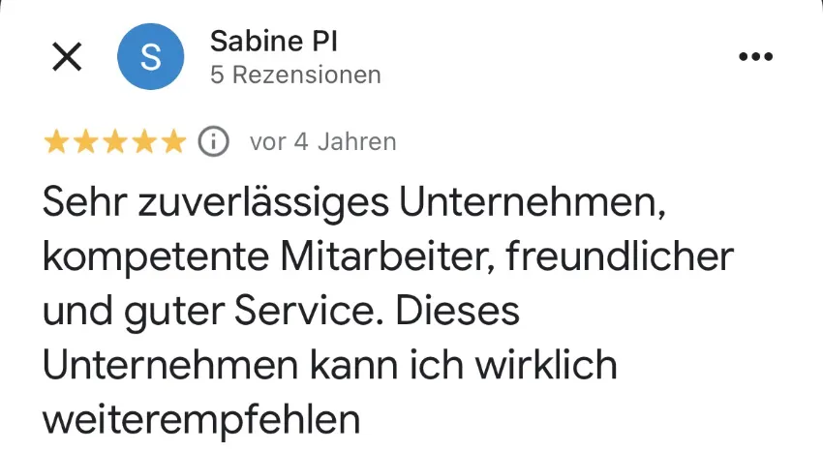Click the "vor 4 Jahren" timestamp
823x452 pixels.
coord(322,141)
